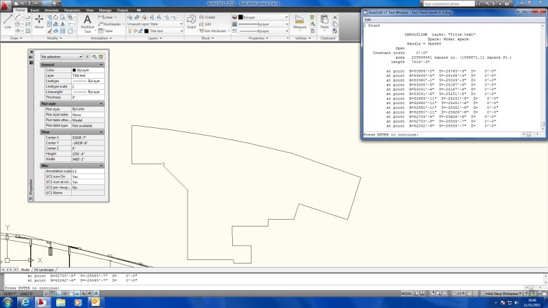Open the Multiline Text tool
This screenshot has height=308, width=548.
pyautogui.click(x=88, y=23)
